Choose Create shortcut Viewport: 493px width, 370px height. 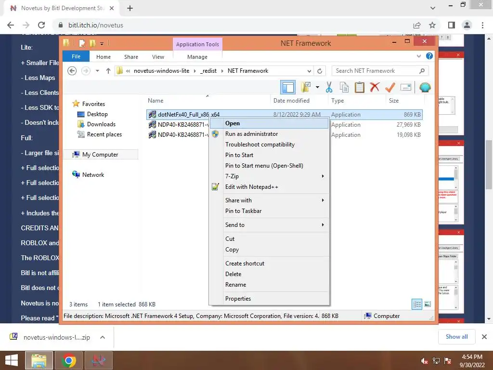[x=269, y=264]
